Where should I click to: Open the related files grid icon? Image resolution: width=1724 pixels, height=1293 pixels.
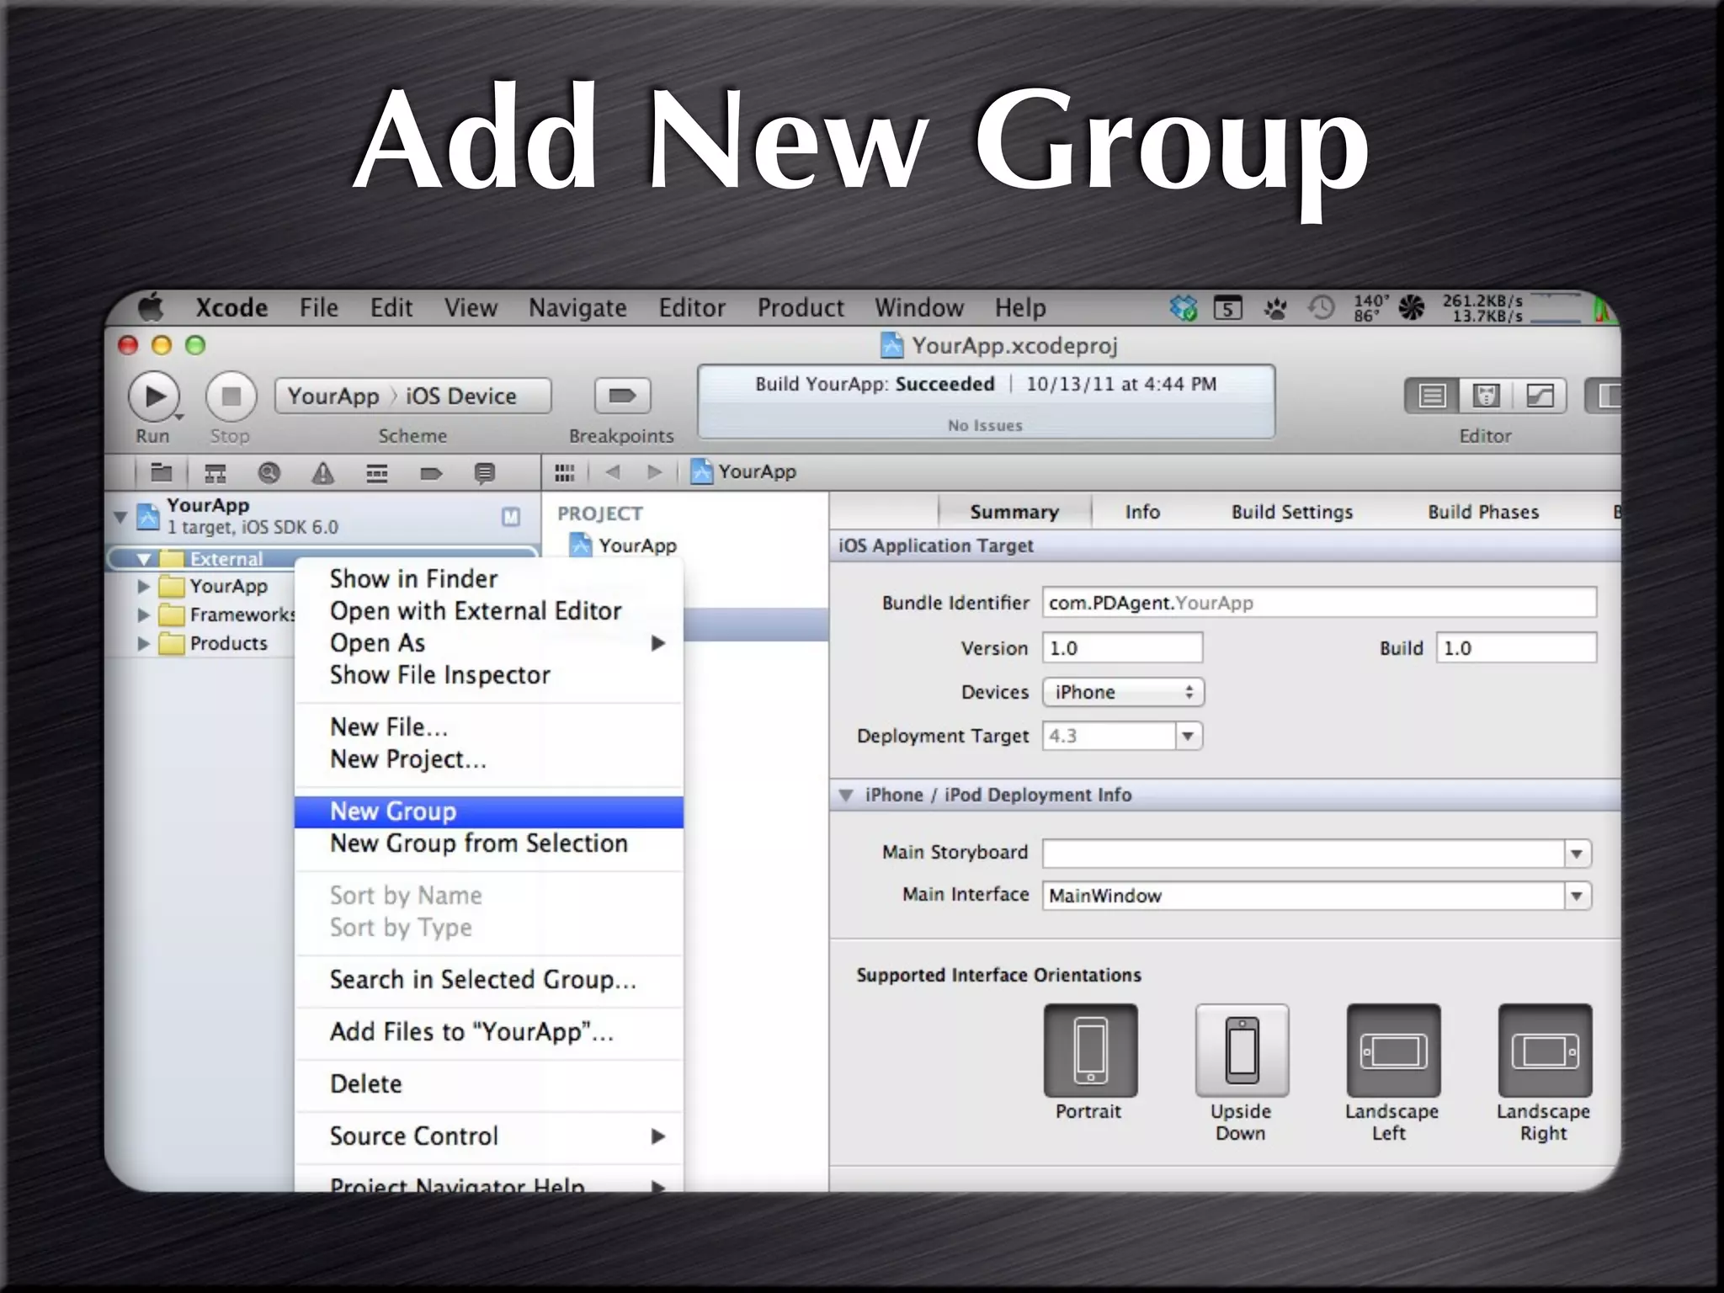(565, 473)
